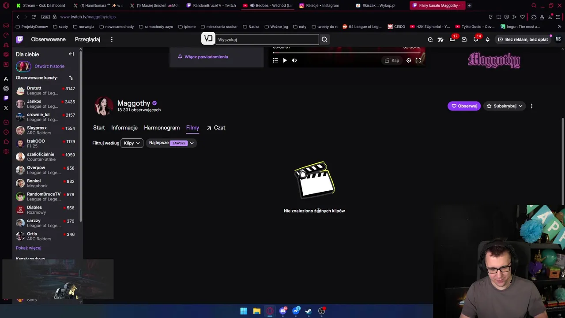Open Opera sidebar settings gear
This screenshot has height=318, width=565.
[x=6, y=151]
